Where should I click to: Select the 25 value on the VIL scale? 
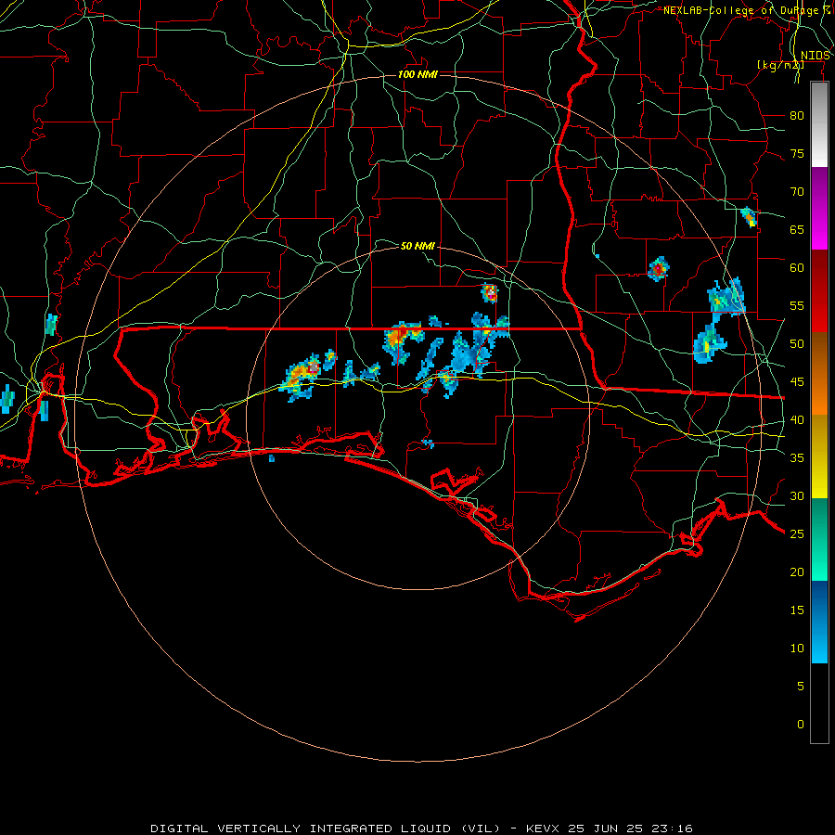pos(797,534)
